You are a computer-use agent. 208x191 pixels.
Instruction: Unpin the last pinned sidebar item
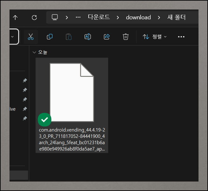tap(25, 118)
